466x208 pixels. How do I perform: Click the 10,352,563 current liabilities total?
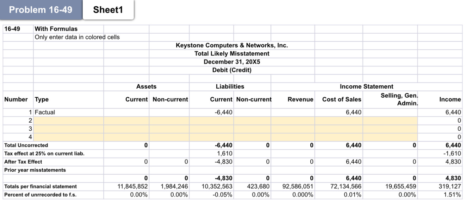(x=211, y=187)
